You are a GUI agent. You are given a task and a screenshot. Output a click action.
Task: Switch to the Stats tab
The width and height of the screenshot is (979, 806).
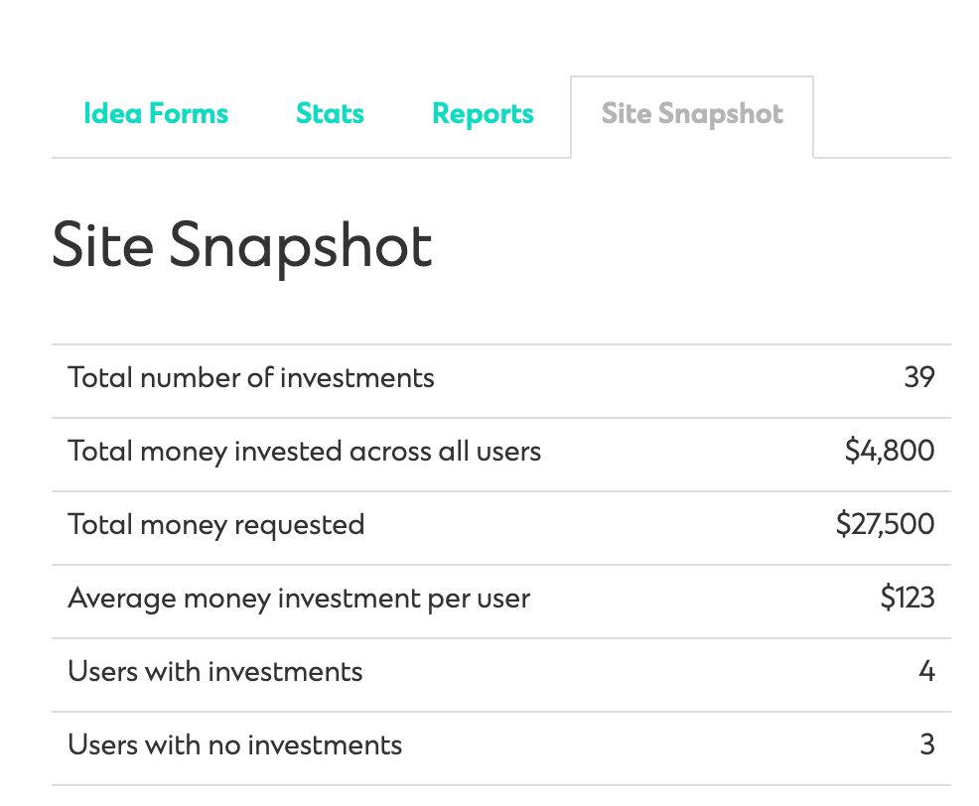click(x=330, y=113)
